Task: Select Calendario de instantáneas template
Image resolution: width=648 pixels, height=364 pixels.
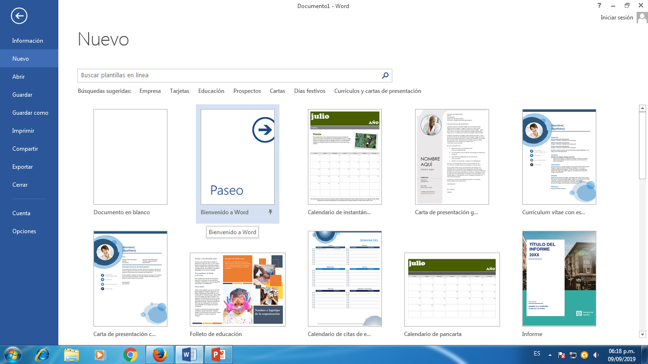Action: tap(345, 157)
